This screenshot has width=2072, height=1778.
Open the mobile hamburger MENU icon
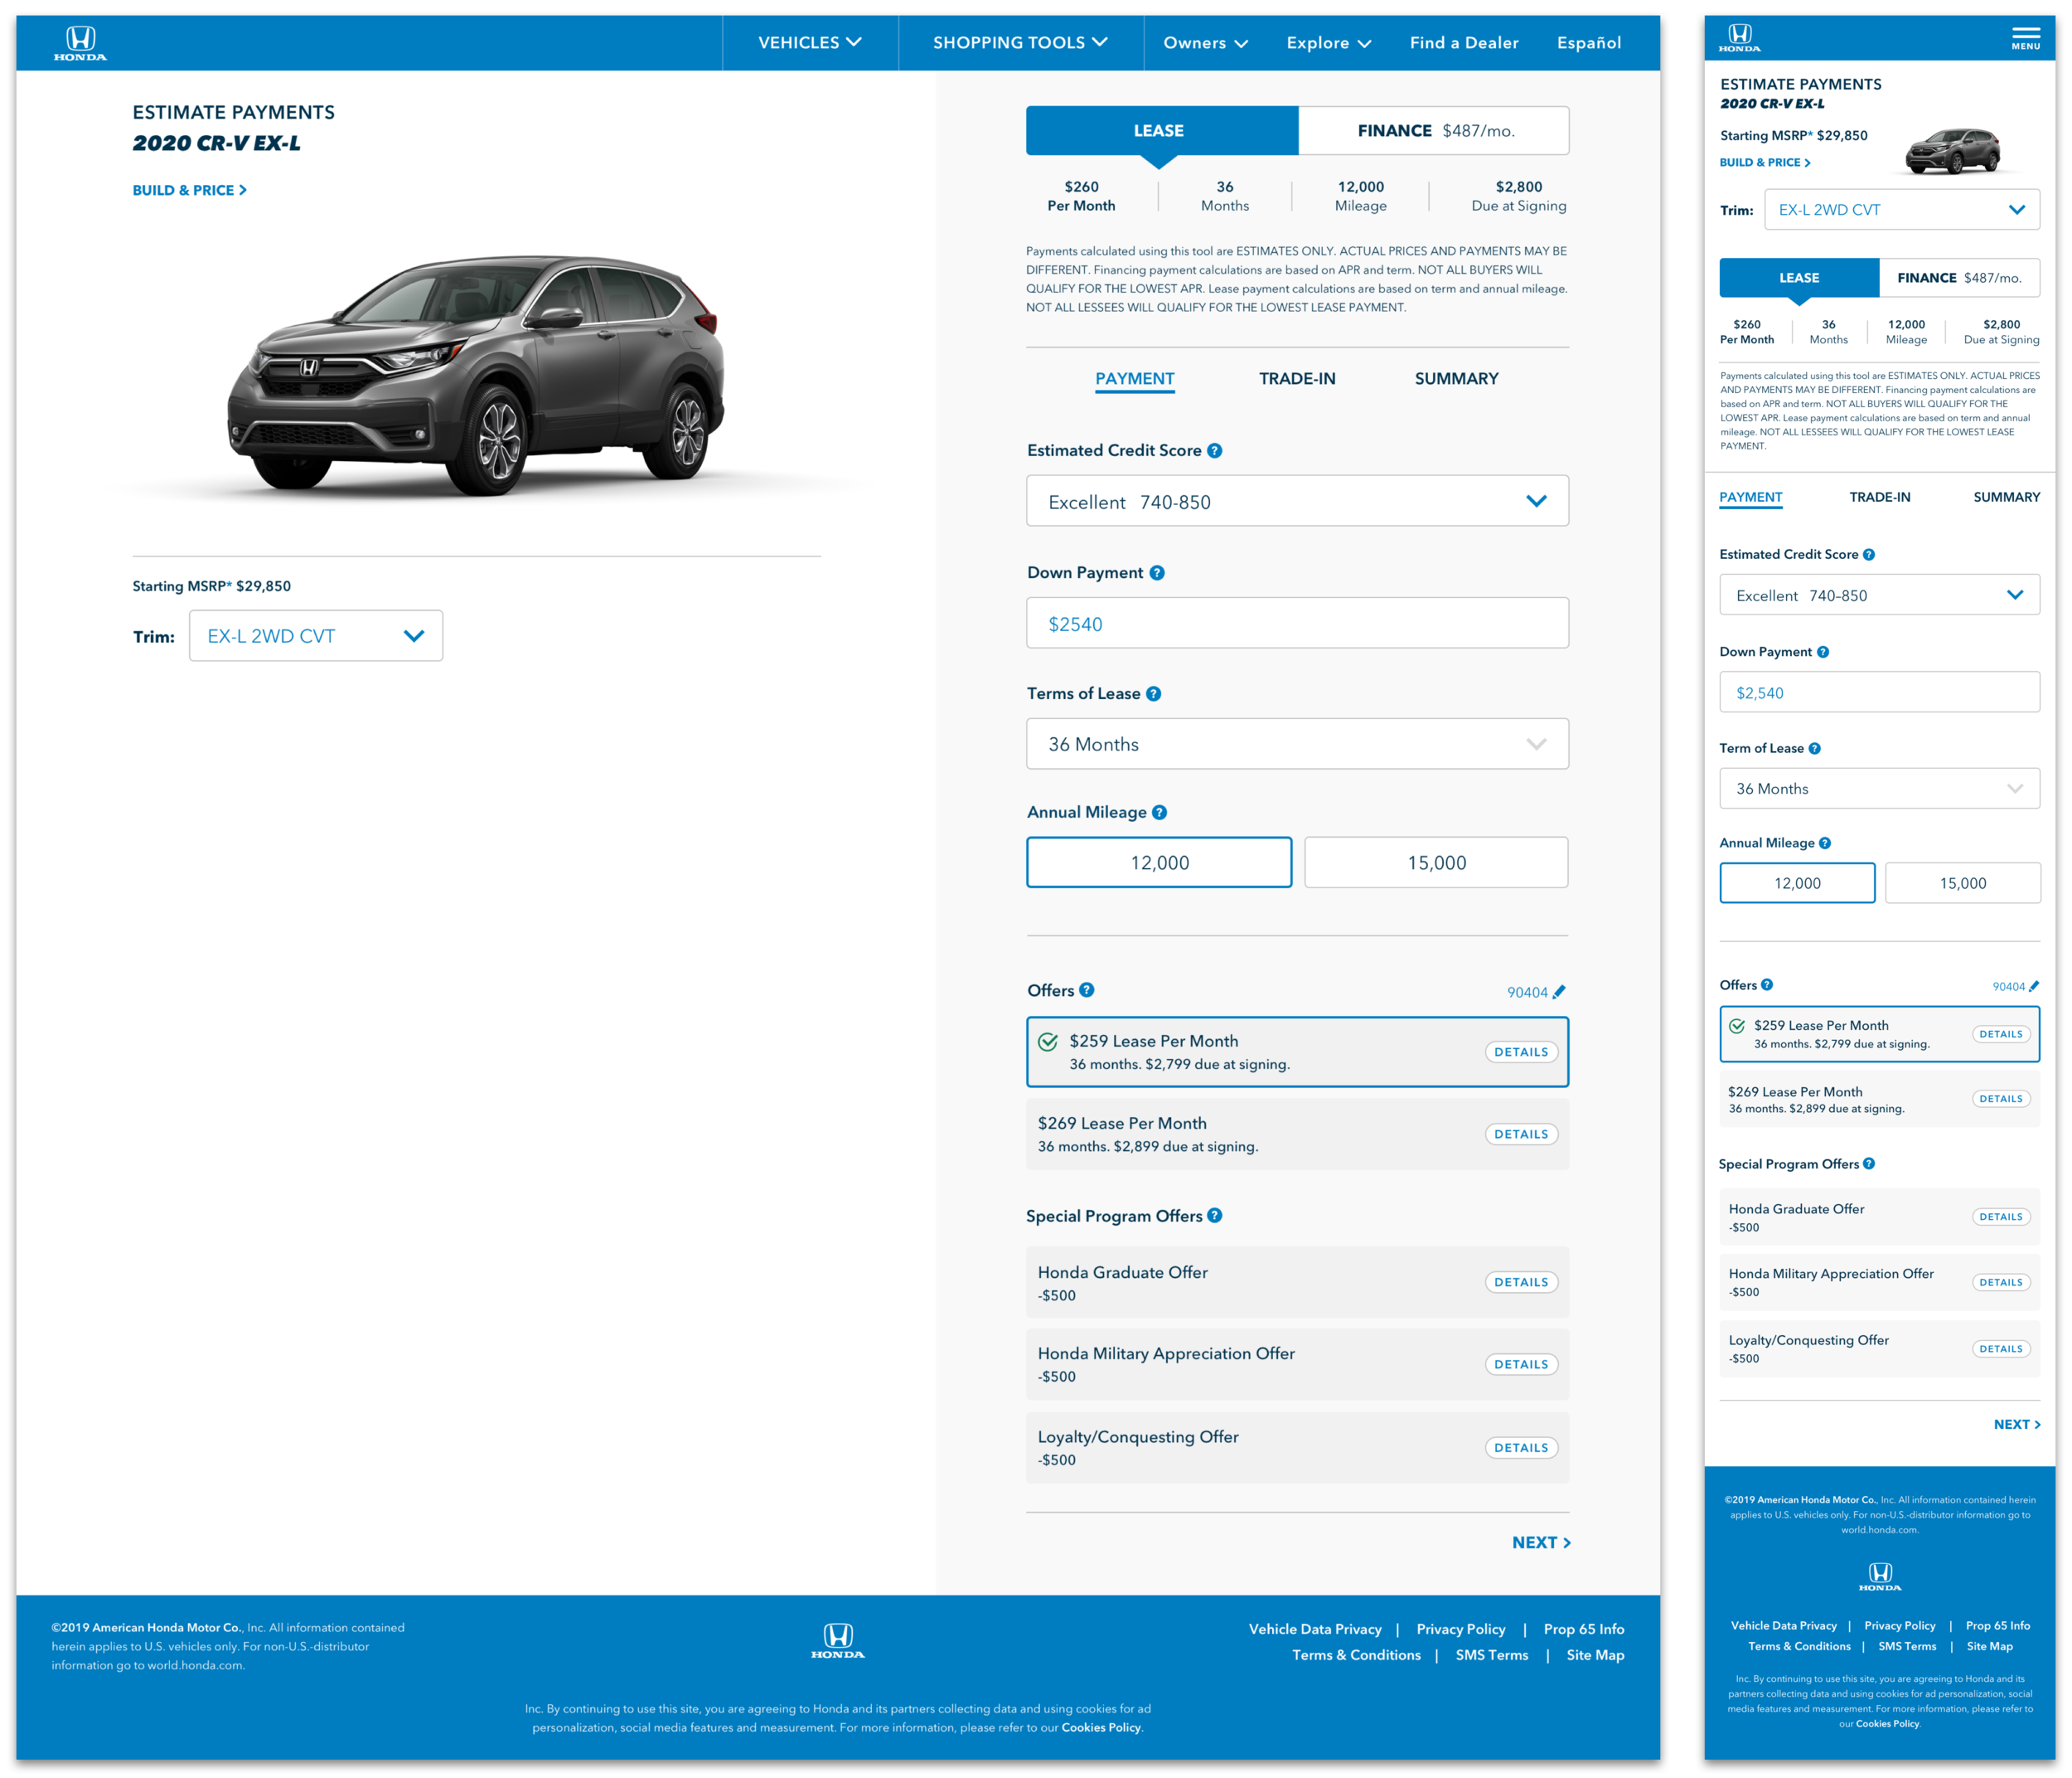(x=2025, y=38)
